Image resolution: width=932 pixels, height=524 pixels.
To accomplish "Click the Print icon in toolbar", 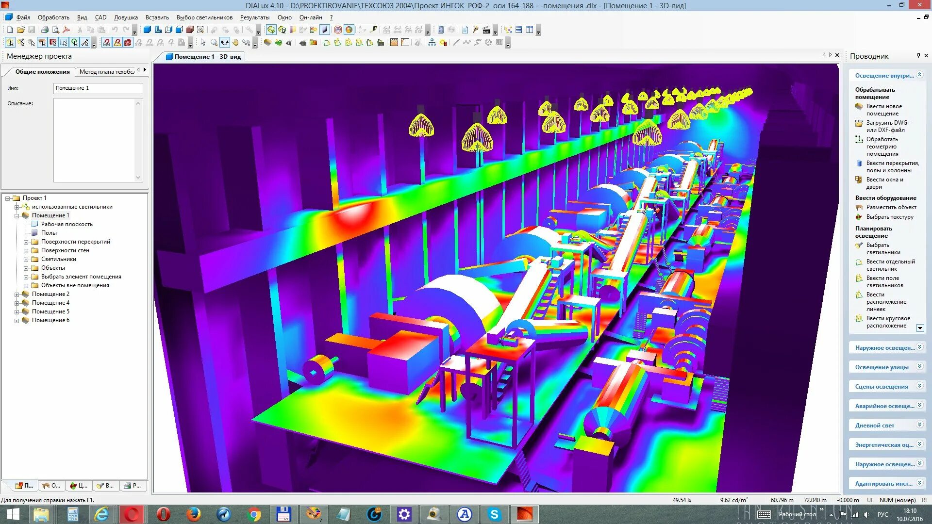I will click(45, 30).
